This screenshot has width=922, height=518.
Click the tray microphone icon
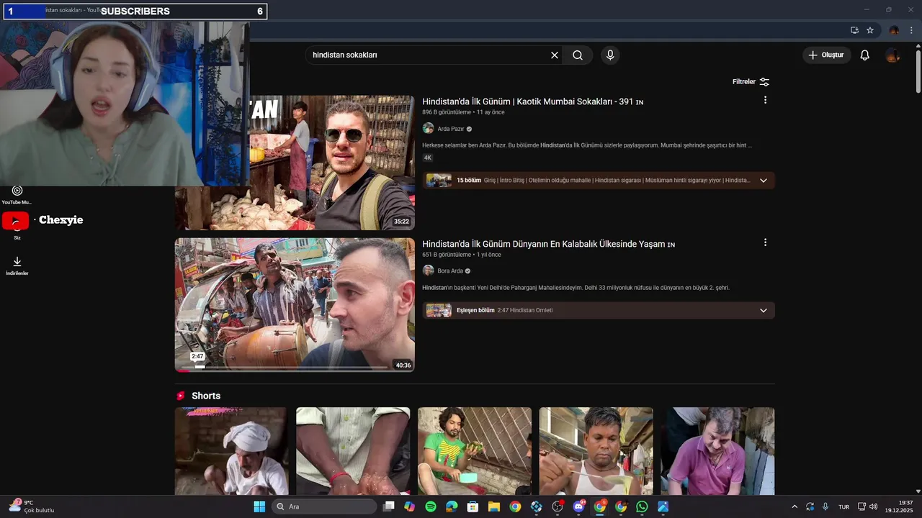(825, 506)
